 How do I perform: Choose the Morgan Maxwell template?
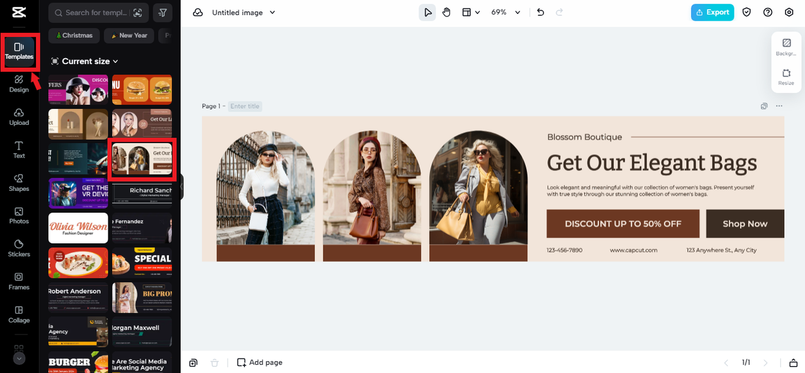[142, 332]
